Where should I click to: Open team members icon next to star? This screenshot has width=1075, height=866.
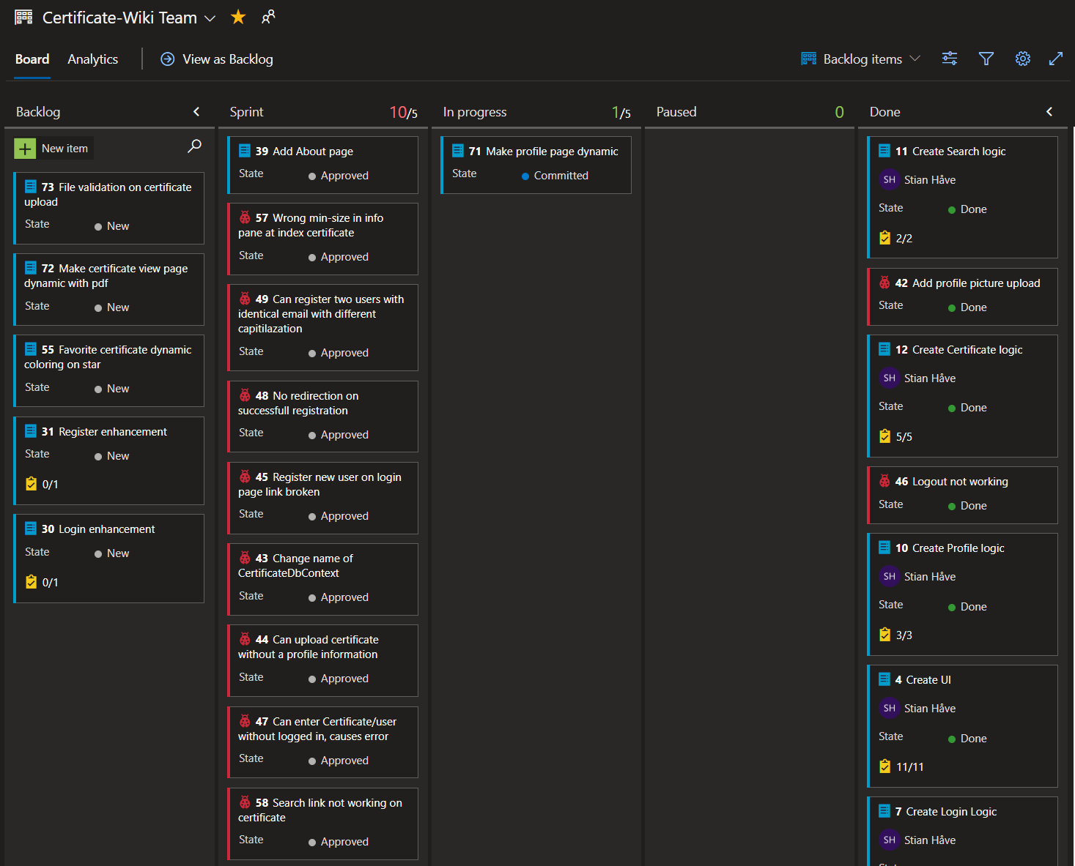[x=268, y=17]
